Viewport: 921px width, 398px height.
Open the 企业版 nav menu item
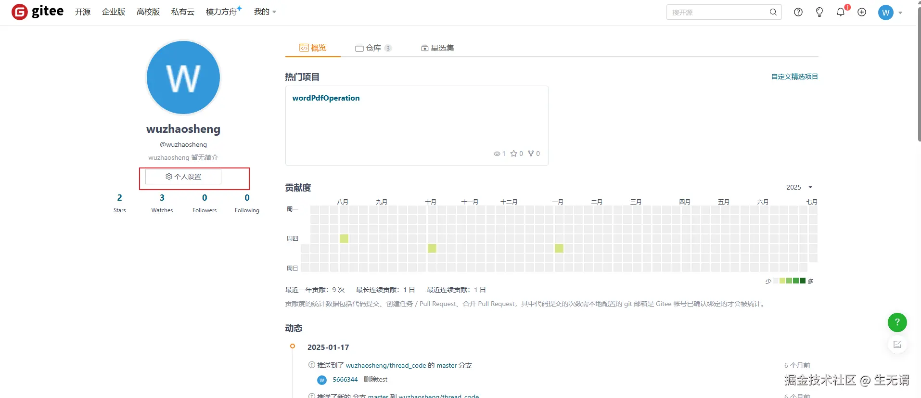(x=114, y=12)
